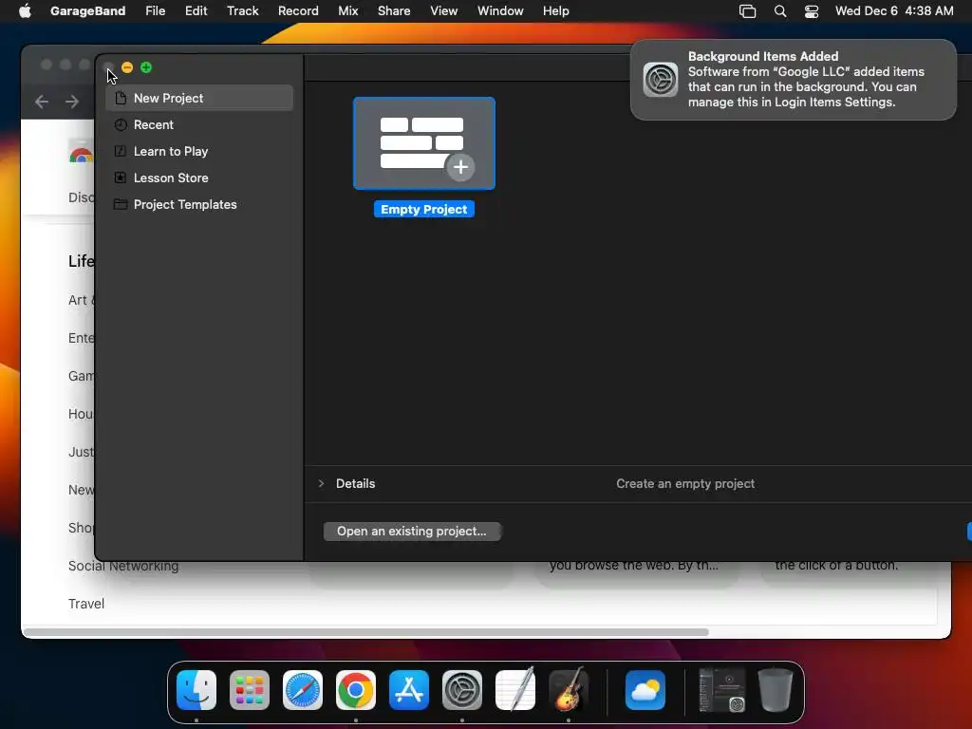Image resolution: width=972 pixels, height=729 pixels.
Task: Open the View menu
Action: pos(444,10)
